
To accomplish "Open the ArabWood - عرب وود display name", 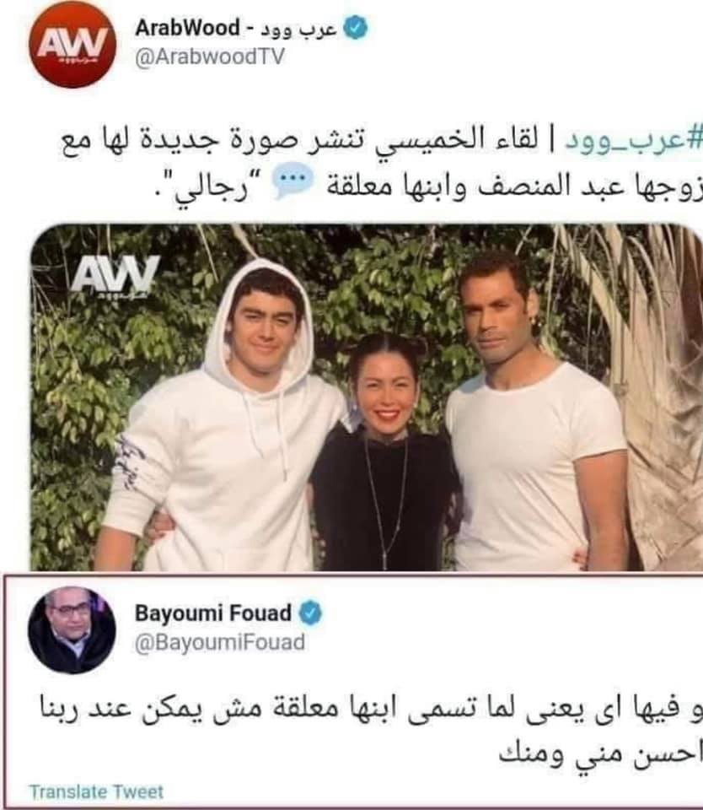I will click(x=236, y=28).
